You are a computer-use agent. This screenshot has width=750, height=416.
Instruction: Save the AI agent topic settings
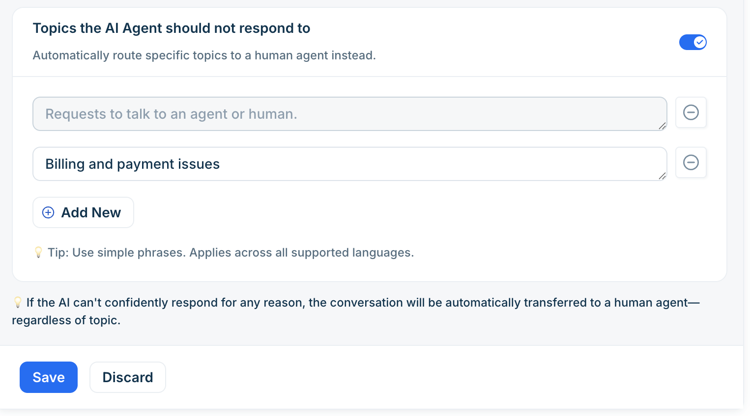point(49,377)
